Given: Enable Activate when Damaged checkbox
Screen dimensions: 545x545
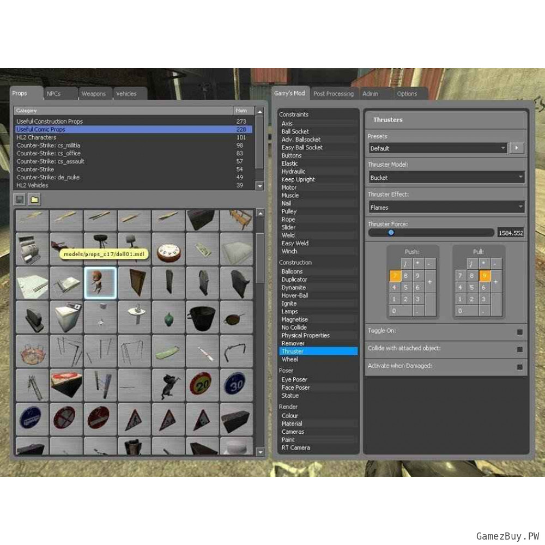Looking at the screenshot, I should 519,367.
